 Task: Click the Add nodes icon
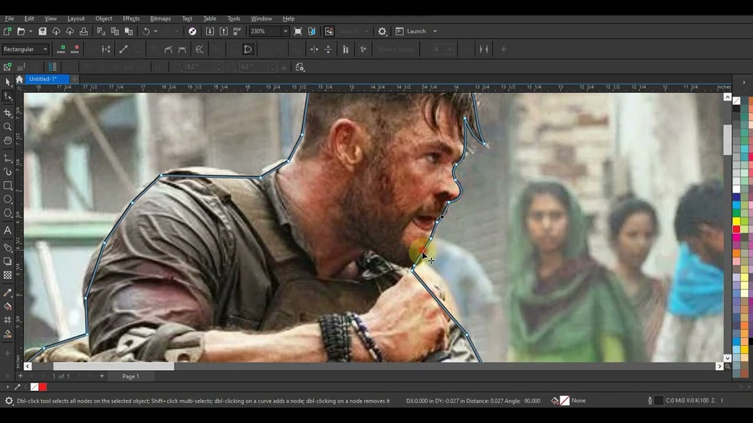pyautogui.click(x=61, y=49)
